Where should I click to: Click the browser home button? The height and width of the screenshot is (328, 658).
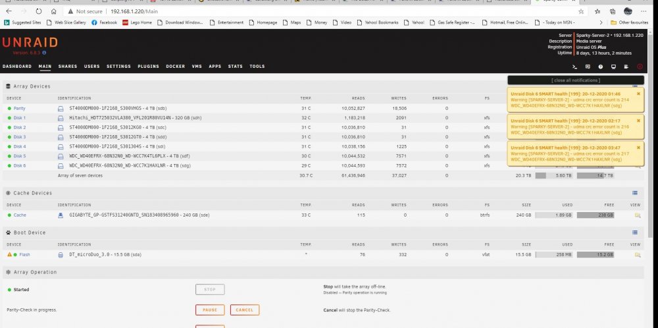53,11
